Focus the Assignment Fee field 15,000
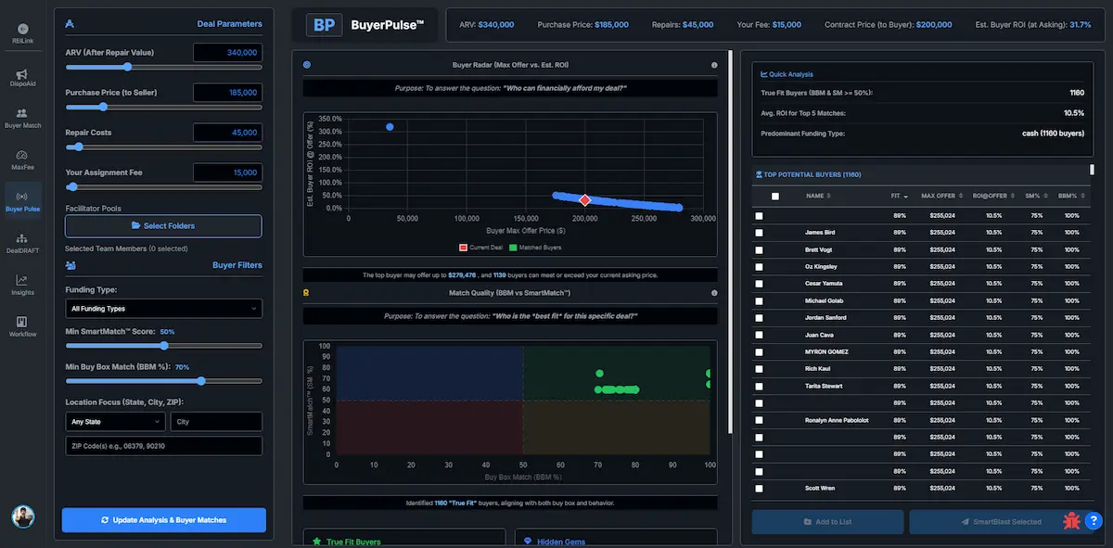Screen dimensions: 1113x548 coord(227,172)
